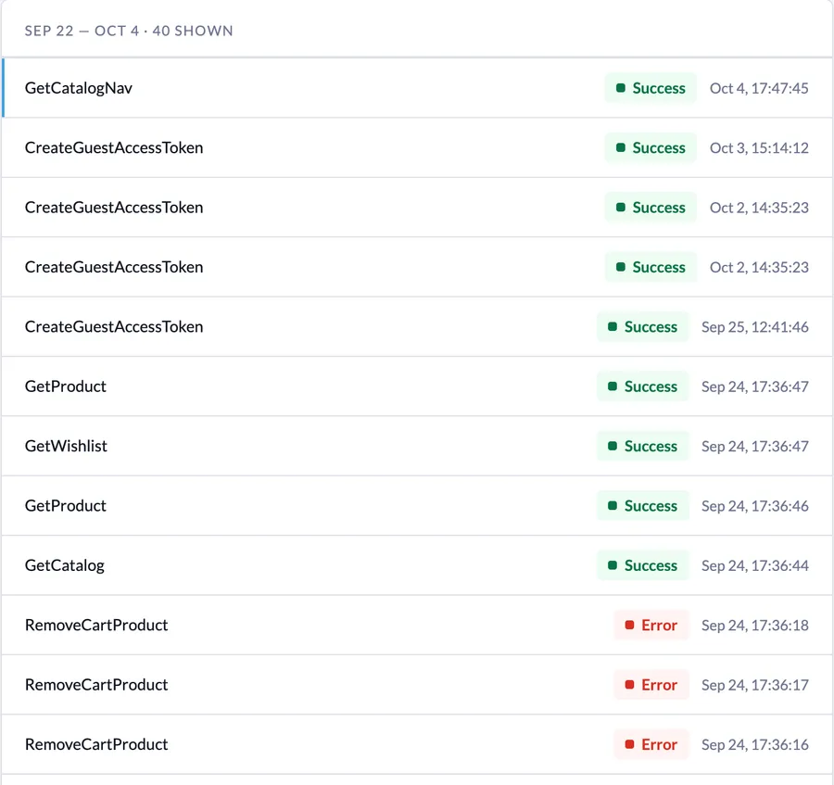Click timestamp Oct 3, 15:14:12
Screen dimensions: 834x785
[x=759, y=147]
